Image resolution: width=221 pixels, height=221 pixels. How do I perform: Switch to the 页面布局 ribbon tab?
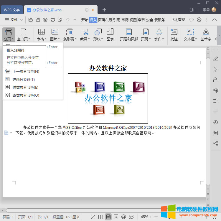click(x=105, y=20)
